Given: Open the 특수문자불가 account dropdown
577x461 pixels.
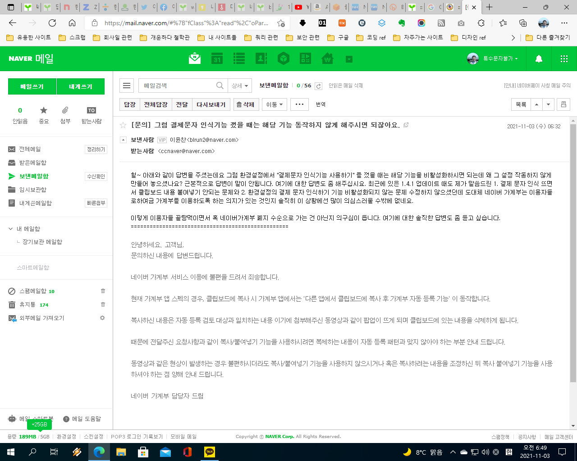Looking at the screenshot, I should [x=500, y=59].
